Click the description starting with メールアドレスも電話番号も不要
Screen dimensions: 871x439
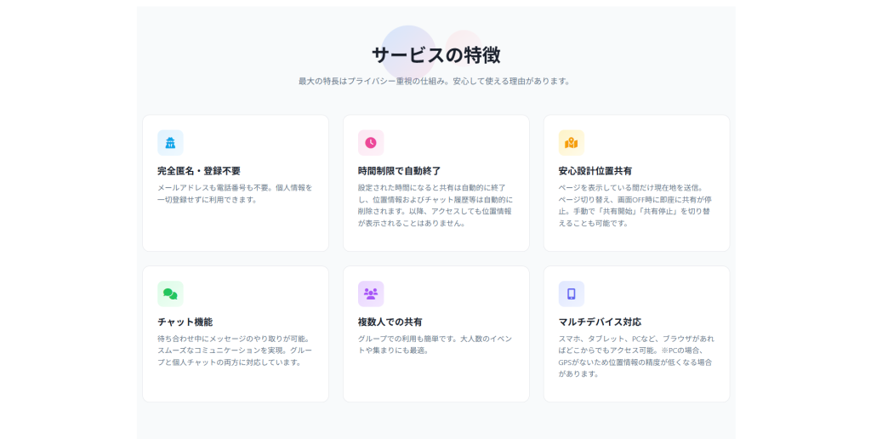tap(235, 193)
